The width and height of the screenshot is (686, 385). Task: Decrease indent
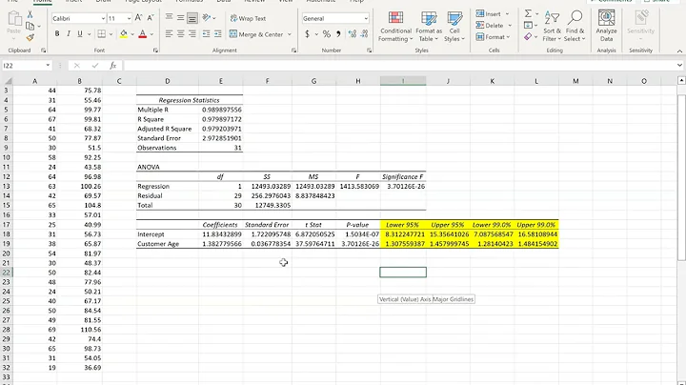tap(206, 33)
